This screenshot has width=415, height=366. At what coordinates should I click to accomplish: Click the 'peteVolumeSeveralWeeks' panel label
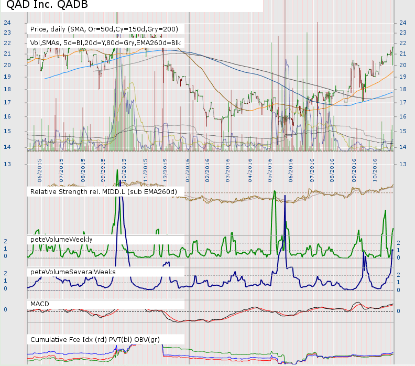pos(73,272)
